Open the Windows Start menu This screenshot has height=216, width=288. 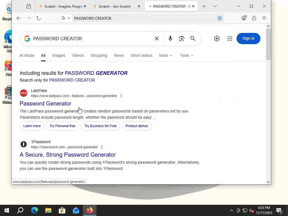[7, 210]
